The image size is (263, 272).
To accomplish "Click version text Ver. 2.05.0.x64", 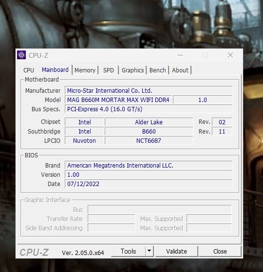I will pos(83,253).
